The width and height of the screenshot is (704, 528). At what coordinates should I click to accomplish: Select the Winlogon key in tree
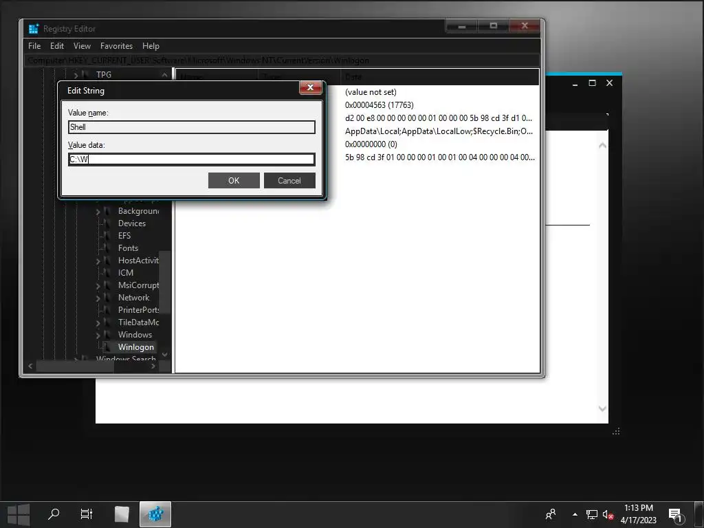coord(135,347)
